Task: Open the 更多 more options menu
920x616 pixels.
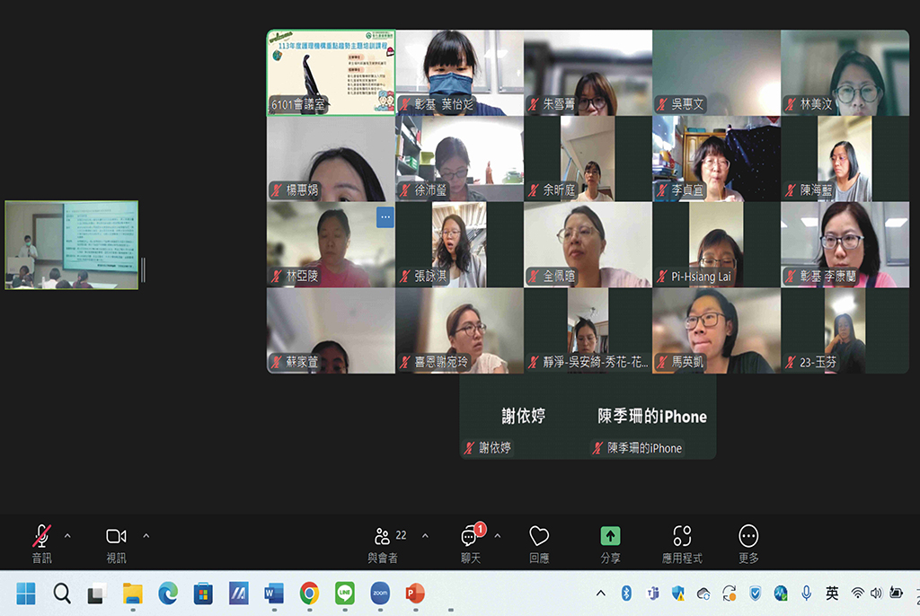Action: (x=748, y=537)
